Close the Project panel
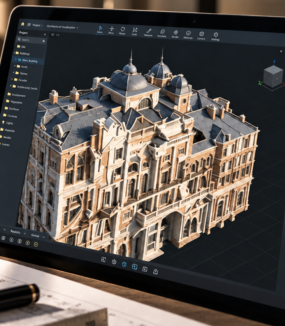The width and height of the screenshot is (285, 326). [45, 34]
